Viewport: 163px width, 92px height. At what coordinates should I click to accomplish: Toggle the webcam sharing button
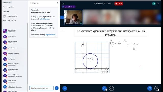[x=111, y=88]
